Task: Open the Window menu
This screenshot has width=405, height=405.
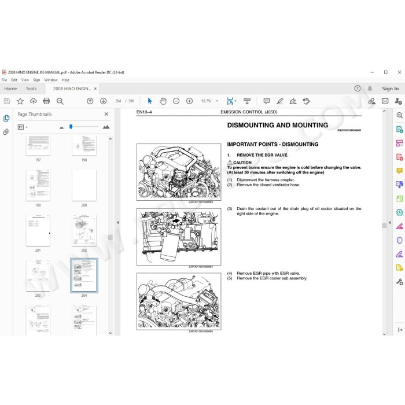Action: pyautogui.click(x=51, y=80)
